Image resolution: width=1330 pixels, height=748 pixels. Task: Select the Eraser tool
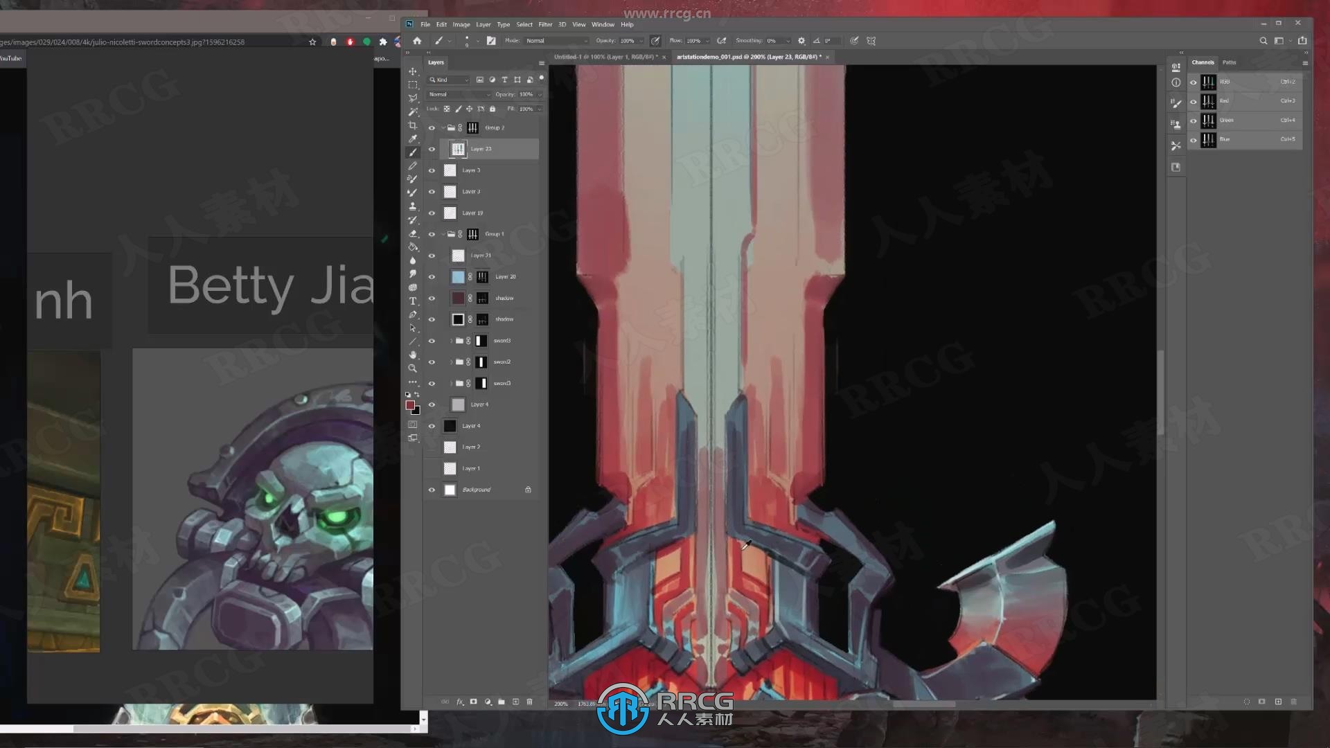pyautogui.click(x=413, y=233)
